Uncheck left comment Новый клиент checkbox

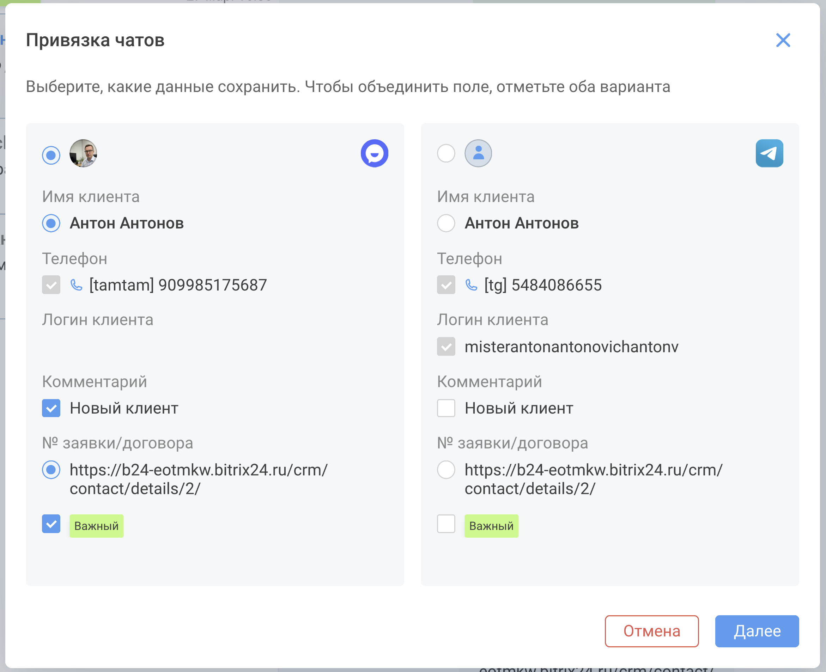pos(51,408)
